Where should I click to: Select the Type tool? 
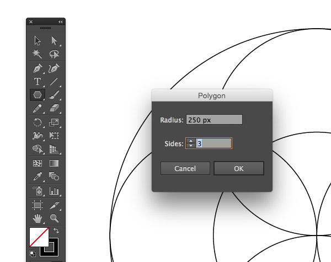(x=38, y=82)
